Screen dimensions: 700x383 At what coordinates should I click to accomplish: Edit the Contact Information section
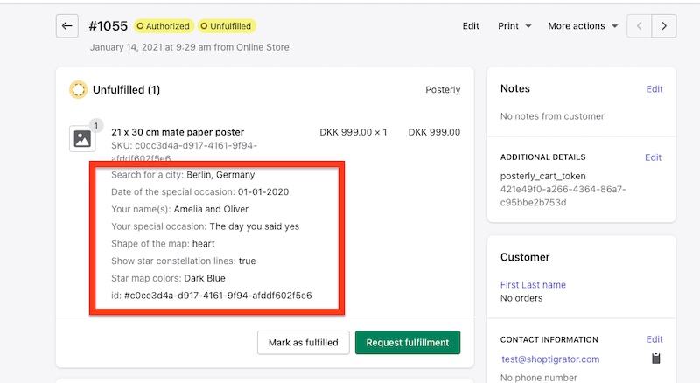[654, 339]
